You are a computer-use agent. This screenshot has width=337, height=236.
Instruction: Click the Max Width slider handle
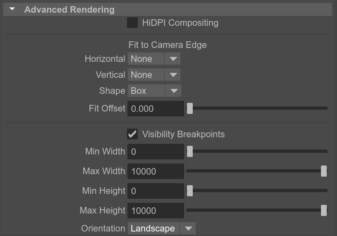click(324, 171)
